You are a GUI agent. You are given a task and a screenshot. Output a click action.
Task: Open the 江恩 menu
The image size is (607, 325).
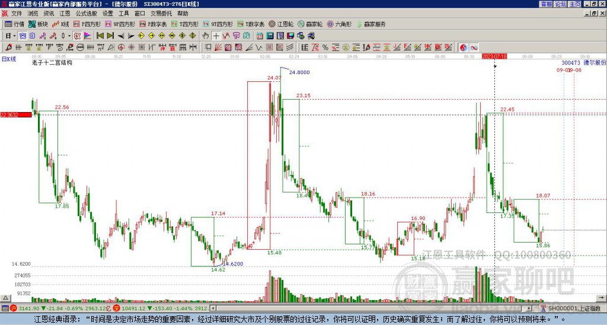click(x=65, y=14)
